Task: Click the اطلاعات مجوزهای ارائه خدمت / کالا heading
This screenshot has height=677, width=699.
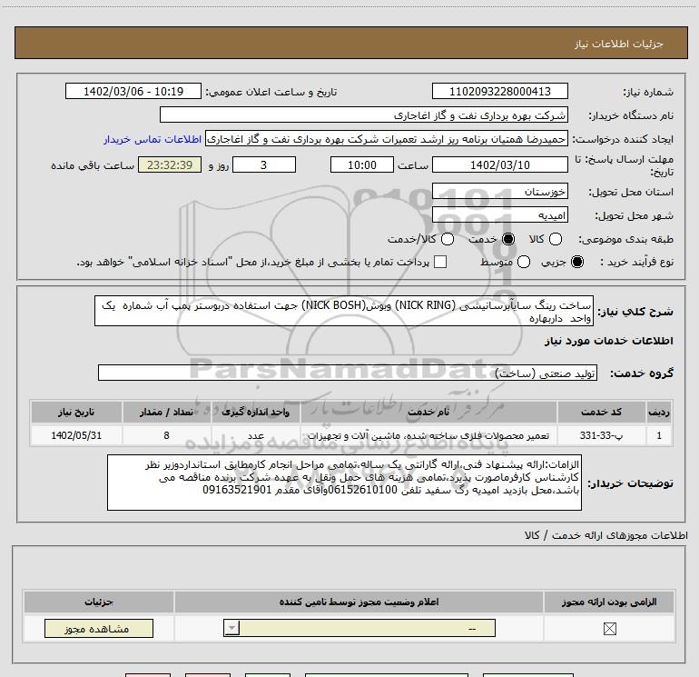Action: 606,535
